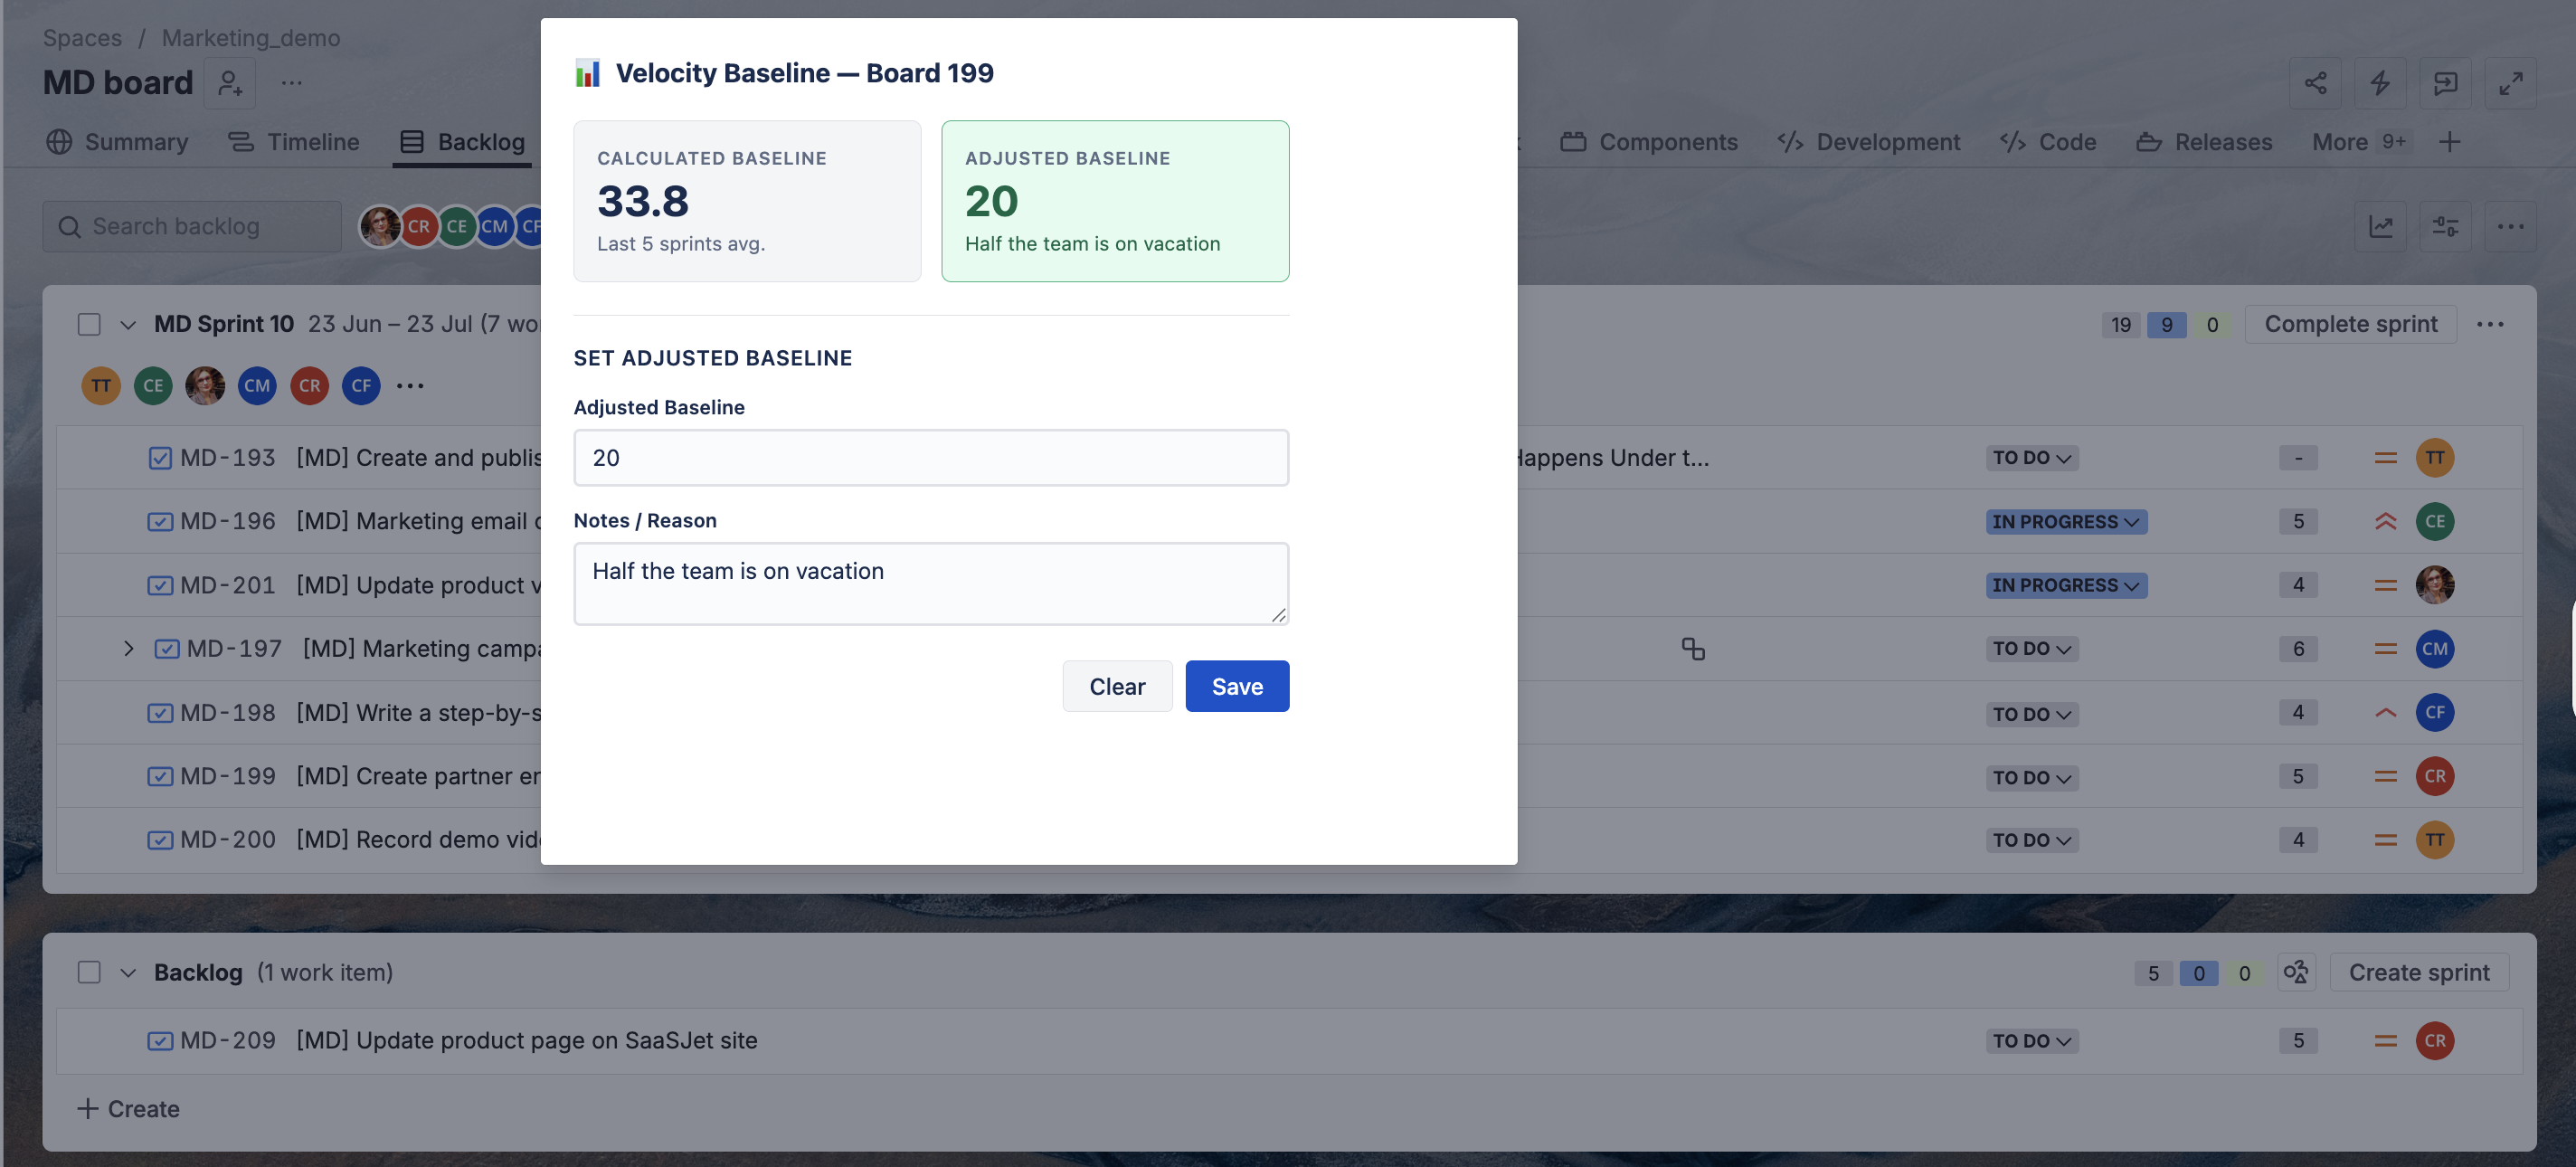Click the TT assignee avatar on MD-193
Screen dimensions: 2576x1167
2435,458
